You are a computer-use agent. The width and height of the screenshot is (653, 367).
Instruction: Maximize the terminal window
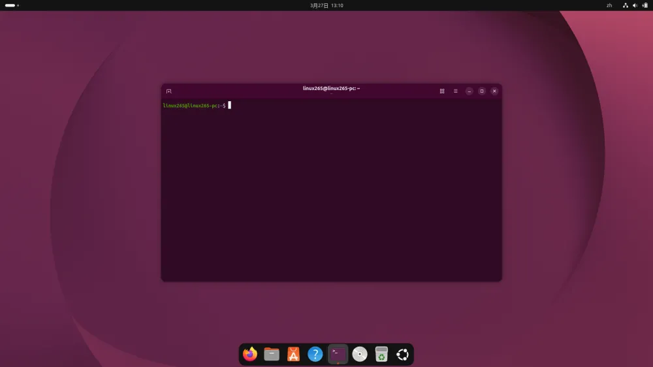[482, 91]
